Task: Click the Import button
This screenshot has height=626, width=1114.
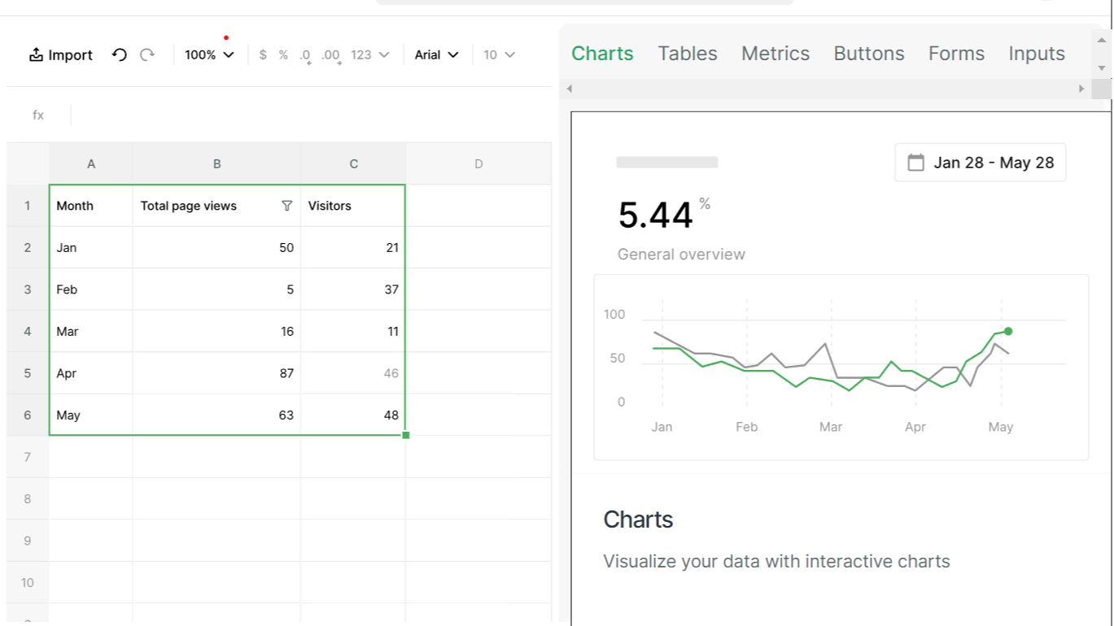Action: [x=61, y=54]
